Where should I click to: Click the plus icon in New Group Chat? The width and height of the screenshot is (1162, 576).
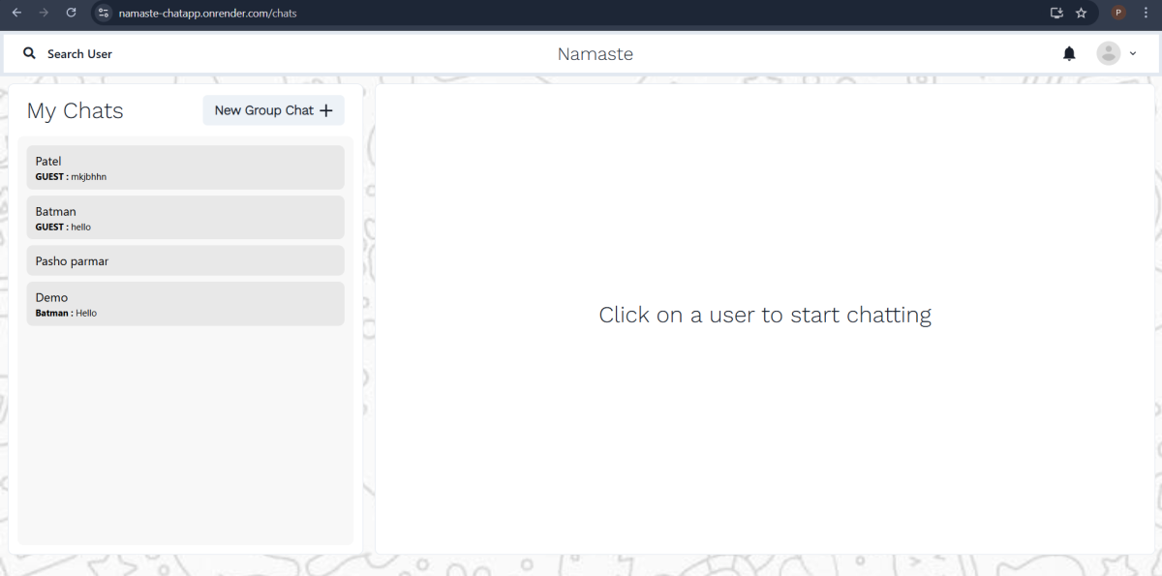pyautogui.click(x=326, y=111)
